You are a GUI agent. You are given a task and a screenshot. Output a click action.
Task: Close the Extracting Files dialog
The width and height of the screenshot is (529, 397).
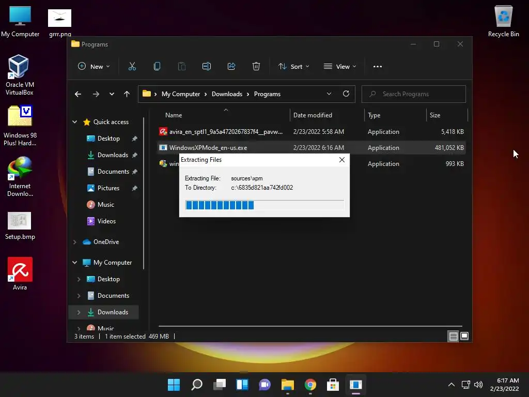pos(342,160)
